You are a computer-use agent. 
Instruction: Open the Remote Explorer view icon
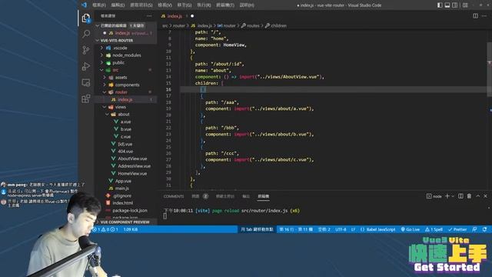click(x=86, y=82)
